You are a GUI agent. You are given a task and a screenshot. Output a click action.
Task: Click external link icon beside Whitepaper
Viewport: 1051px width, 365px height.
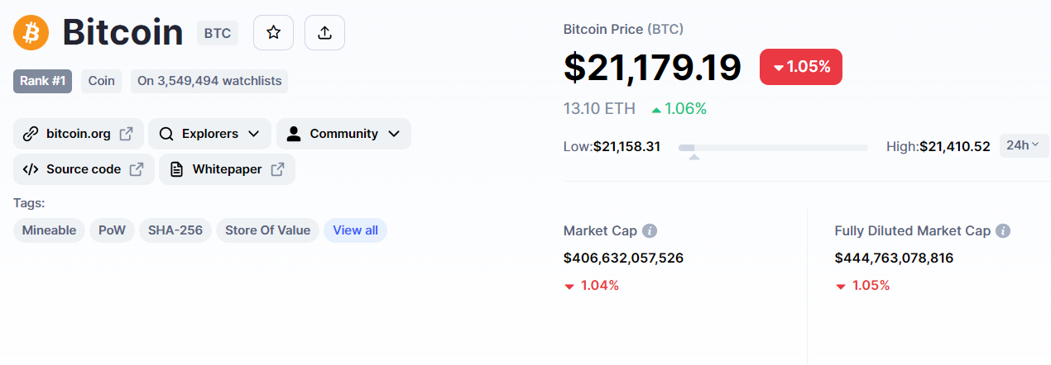coord(277,169)
